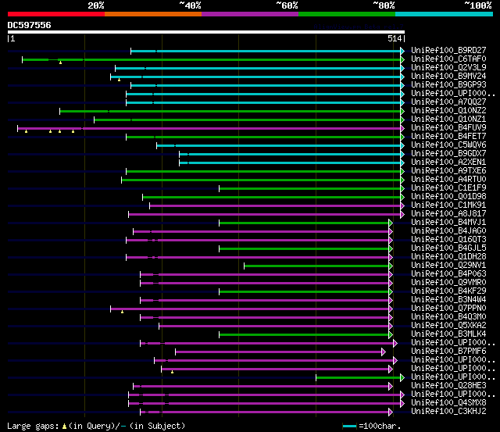This screenshot has width=500, height=432.
Task: Select hit UniRef100_B4FET7
Action: 448,136
